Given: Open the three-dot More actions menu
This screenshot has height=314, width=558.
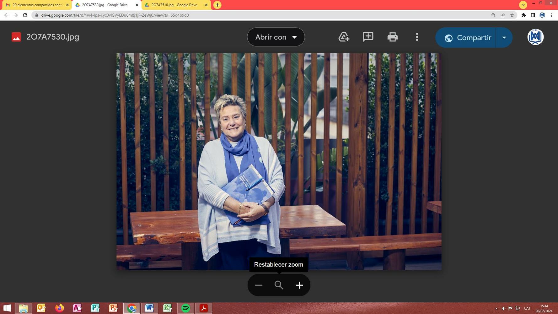Looking at the screenshot, I should pyautogui.click(x=417, y=37).
